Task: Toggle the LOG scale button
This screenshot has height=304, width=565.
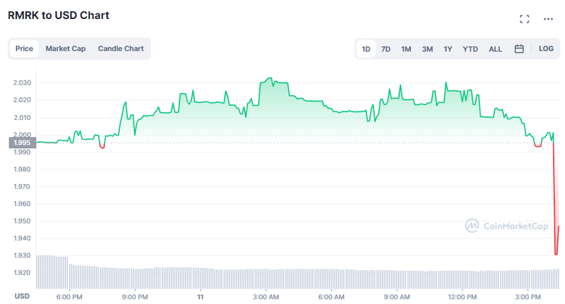Action: (546, 49)
